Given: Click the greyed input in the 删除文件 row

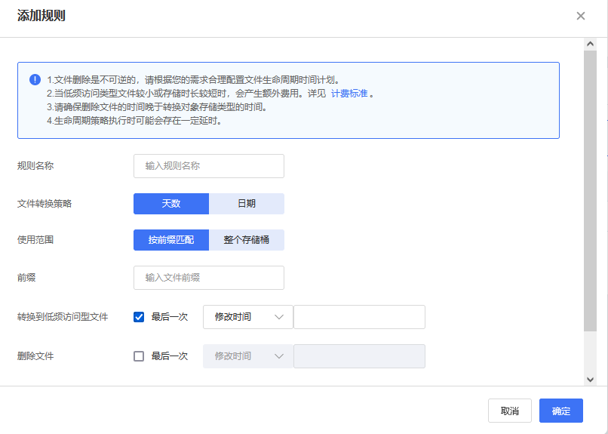Looking at the screenshot, I should [x=359, y=356].
